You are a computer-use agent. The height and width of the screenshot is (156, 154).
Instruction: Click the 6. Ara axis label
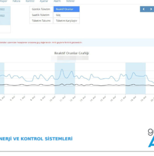[x=12, y=99]
